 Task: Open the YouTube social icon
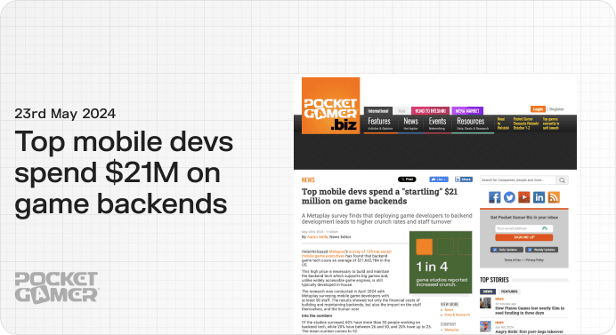coord(524,197)
